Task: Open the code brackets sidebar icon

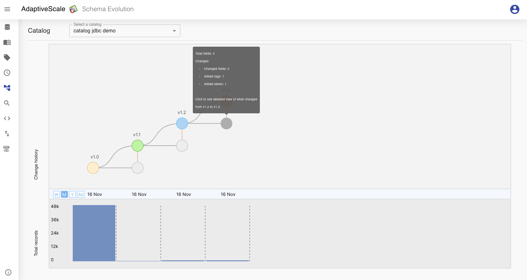Action: (7, 118)
